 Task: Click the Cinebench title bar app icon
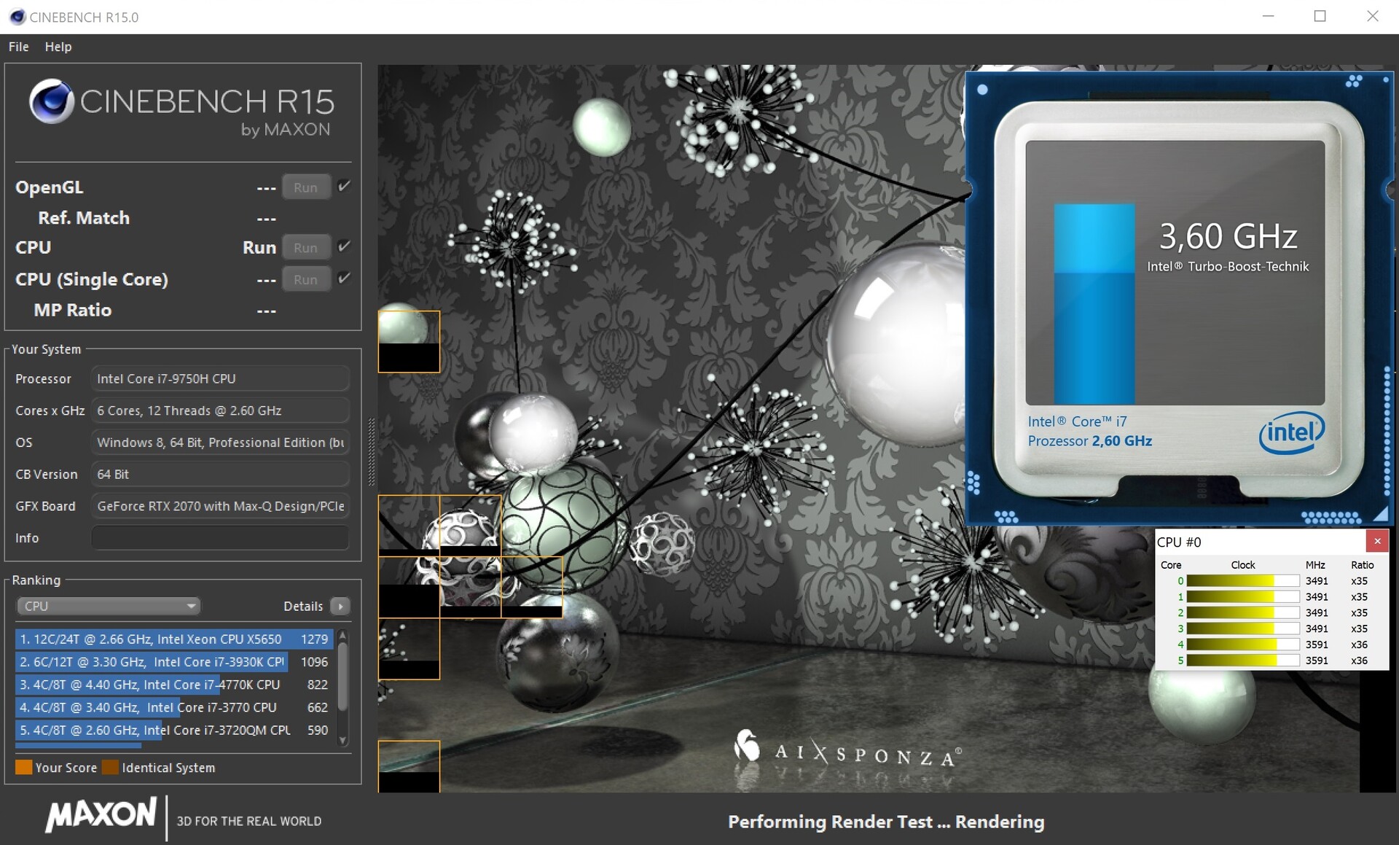click(17, 17)
